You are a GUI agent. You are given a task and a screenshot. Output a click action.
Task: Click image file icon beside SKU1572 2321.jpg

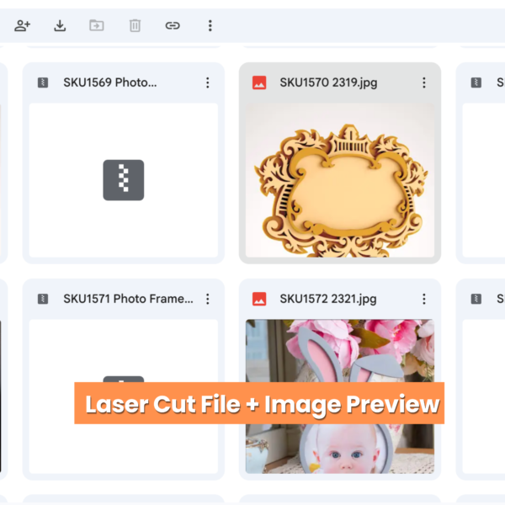259,299
